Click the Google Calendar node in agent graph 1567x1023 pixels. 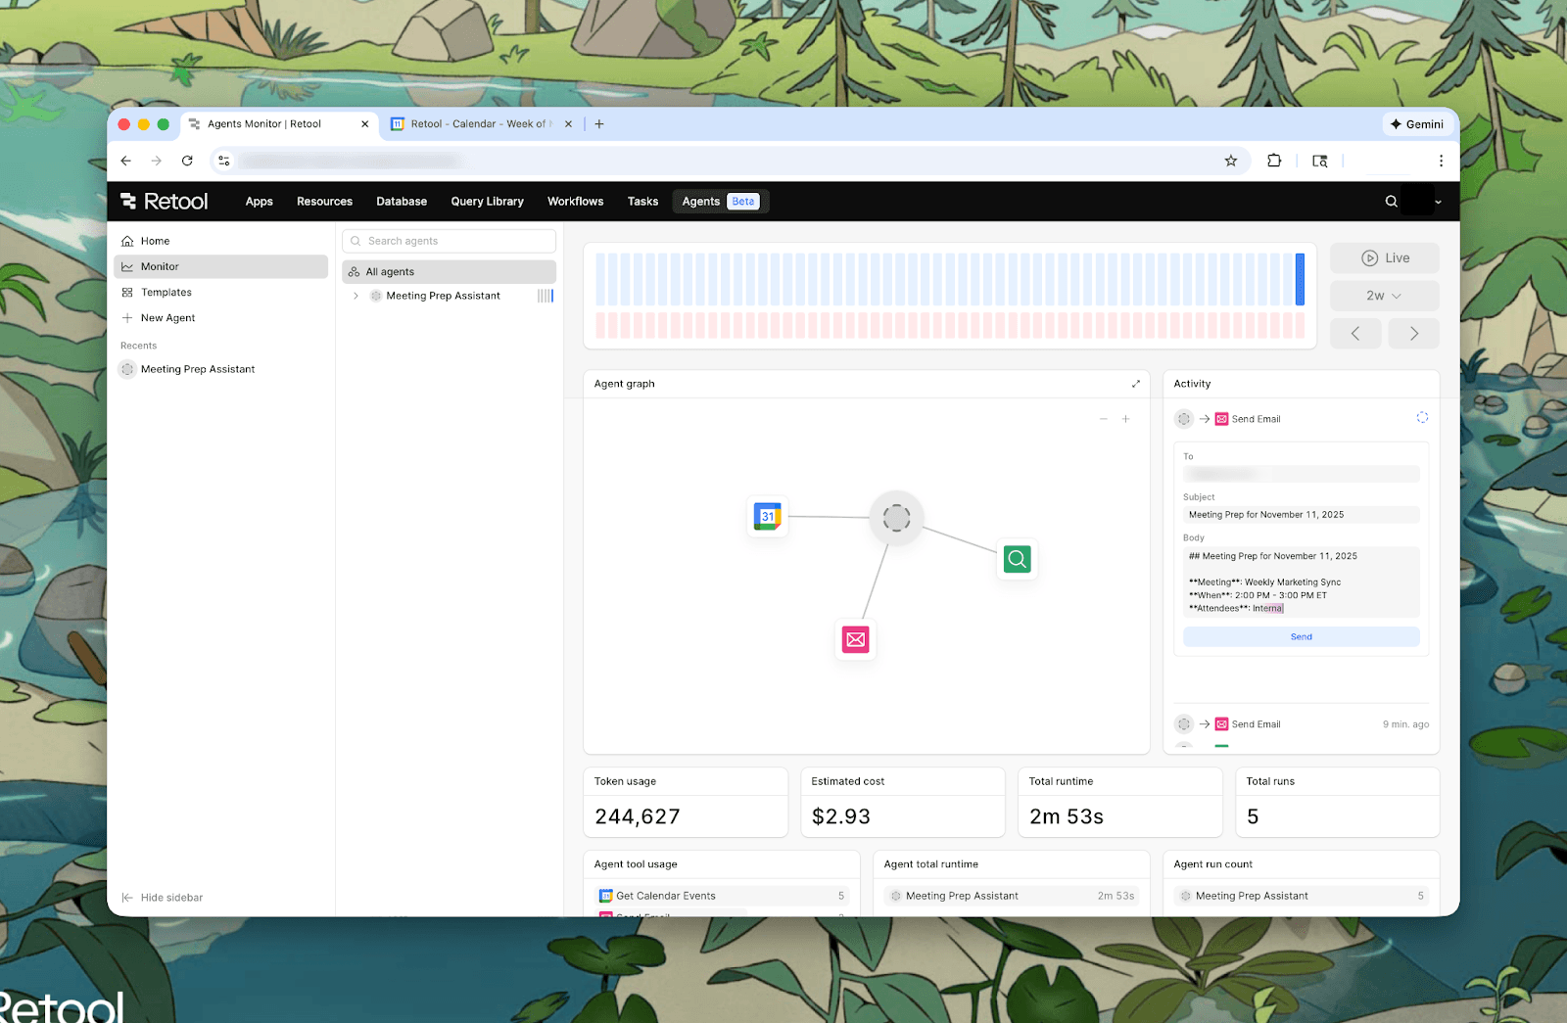767,516
